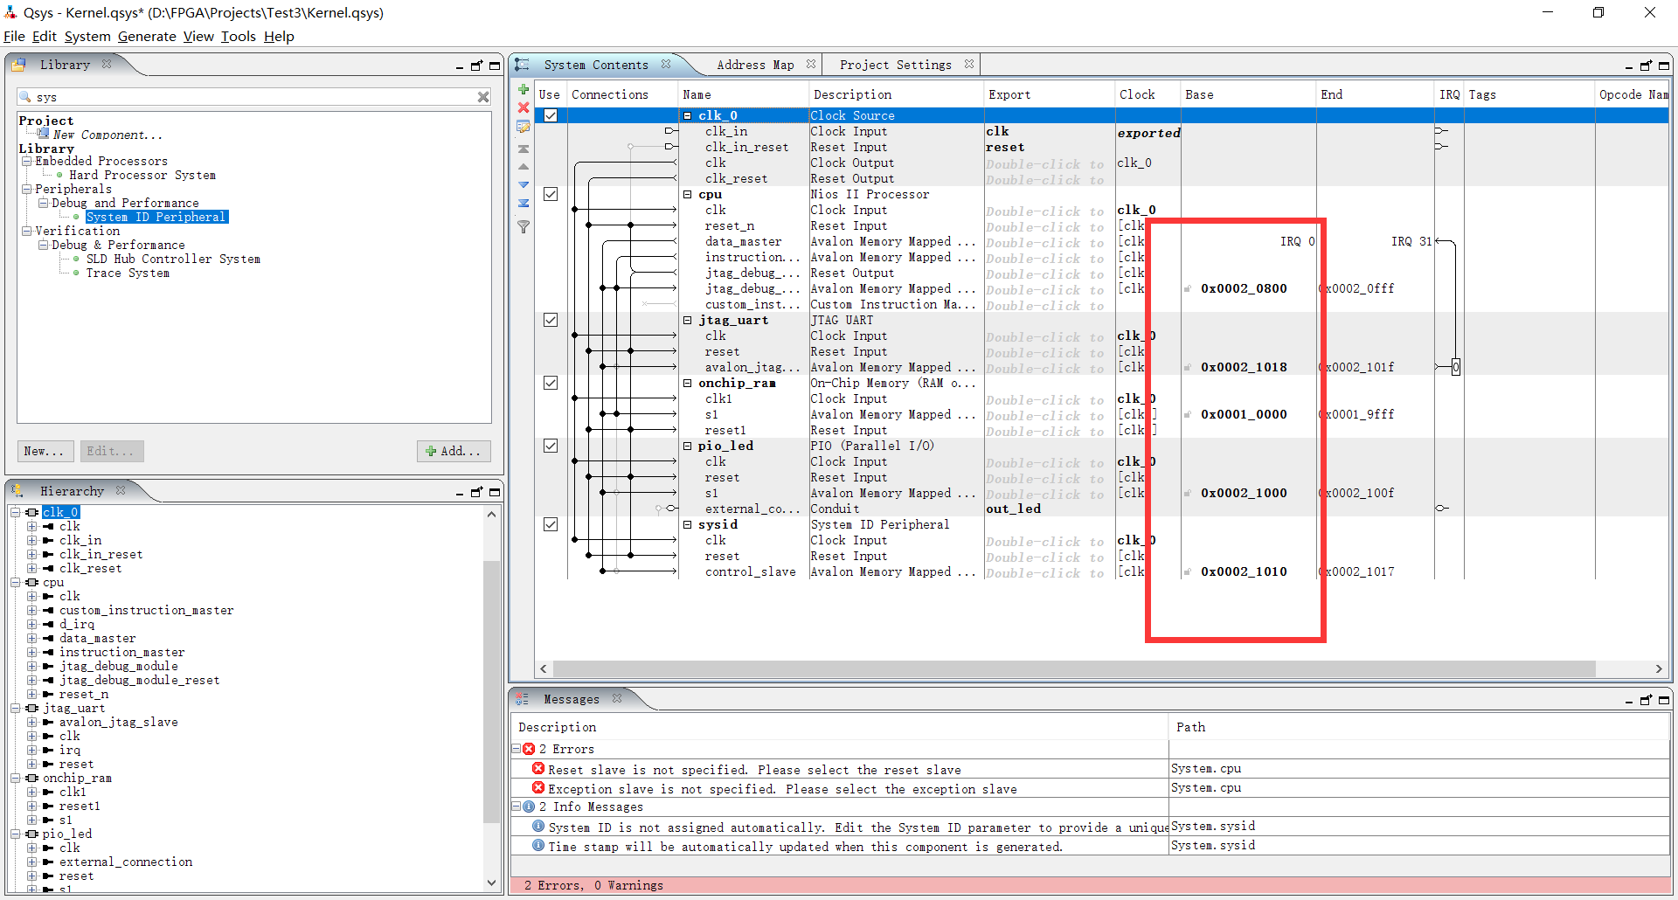Click the IRQ 0 marker on jtag_uart row
Viewport: 1678px width, 900px height.
1455,367
